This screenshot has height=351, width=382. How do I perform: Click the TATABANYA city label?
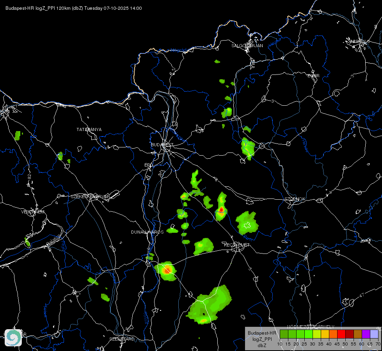pyautogui.click(x=89, y=129)
